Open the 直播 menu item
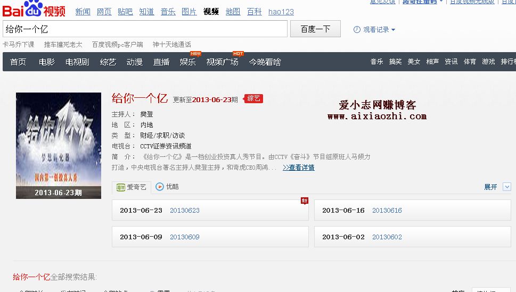Image resolution: width=516 pixels, height=292 pixels. (x=161, y=62)
